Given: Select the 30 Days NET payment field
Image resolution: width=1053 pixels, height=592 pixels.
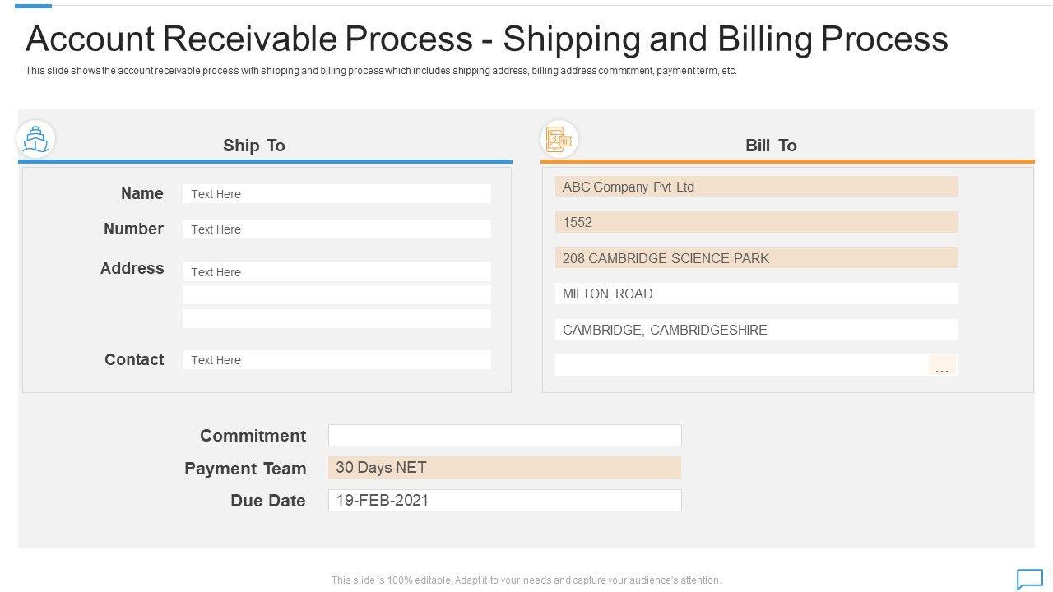Looking at the screenshot, I should point(504,468).
